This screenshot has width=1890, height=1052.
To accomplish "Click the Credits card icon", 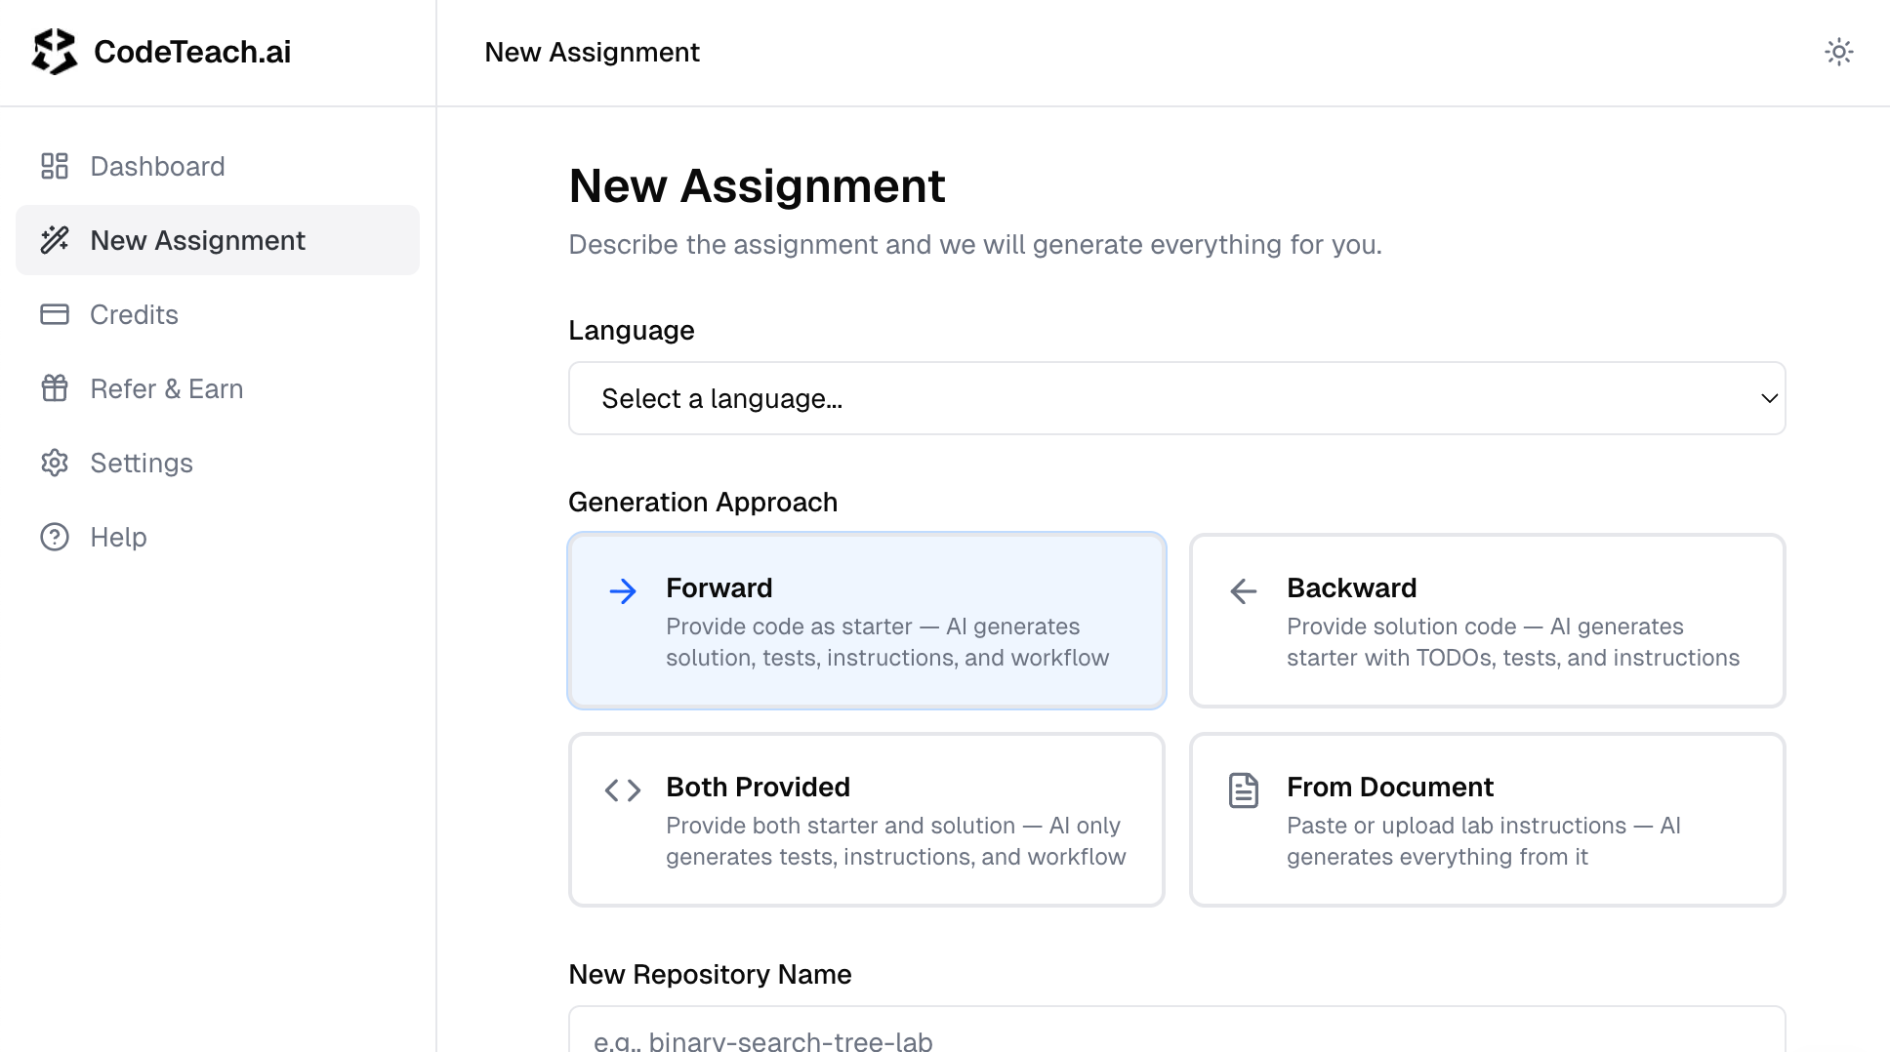I will point(55,314).
